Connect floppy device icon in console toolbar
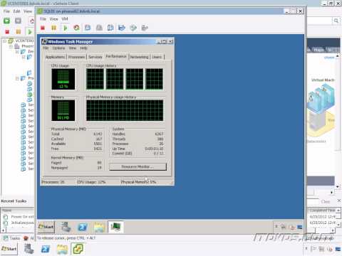This screenshot has height=256, width=342. click(122, 28)
